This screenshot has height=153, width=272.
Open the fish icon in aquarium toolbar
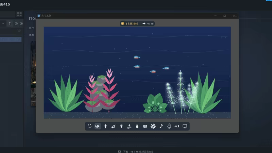click(98, 126)
